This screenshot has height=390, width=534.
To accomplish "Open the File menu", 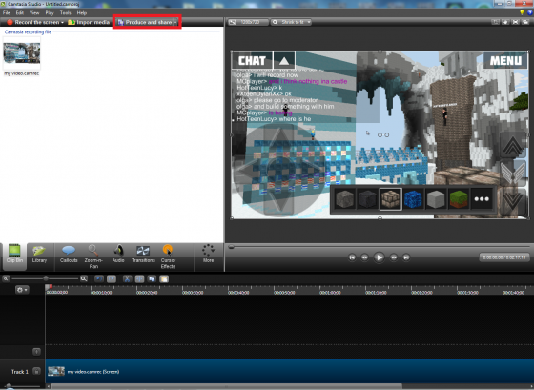I will click(x=6, y=13).
